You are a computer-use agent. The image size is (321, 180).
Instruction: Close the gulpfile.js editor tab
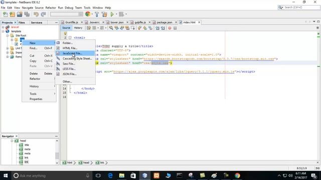click(149, 22)
